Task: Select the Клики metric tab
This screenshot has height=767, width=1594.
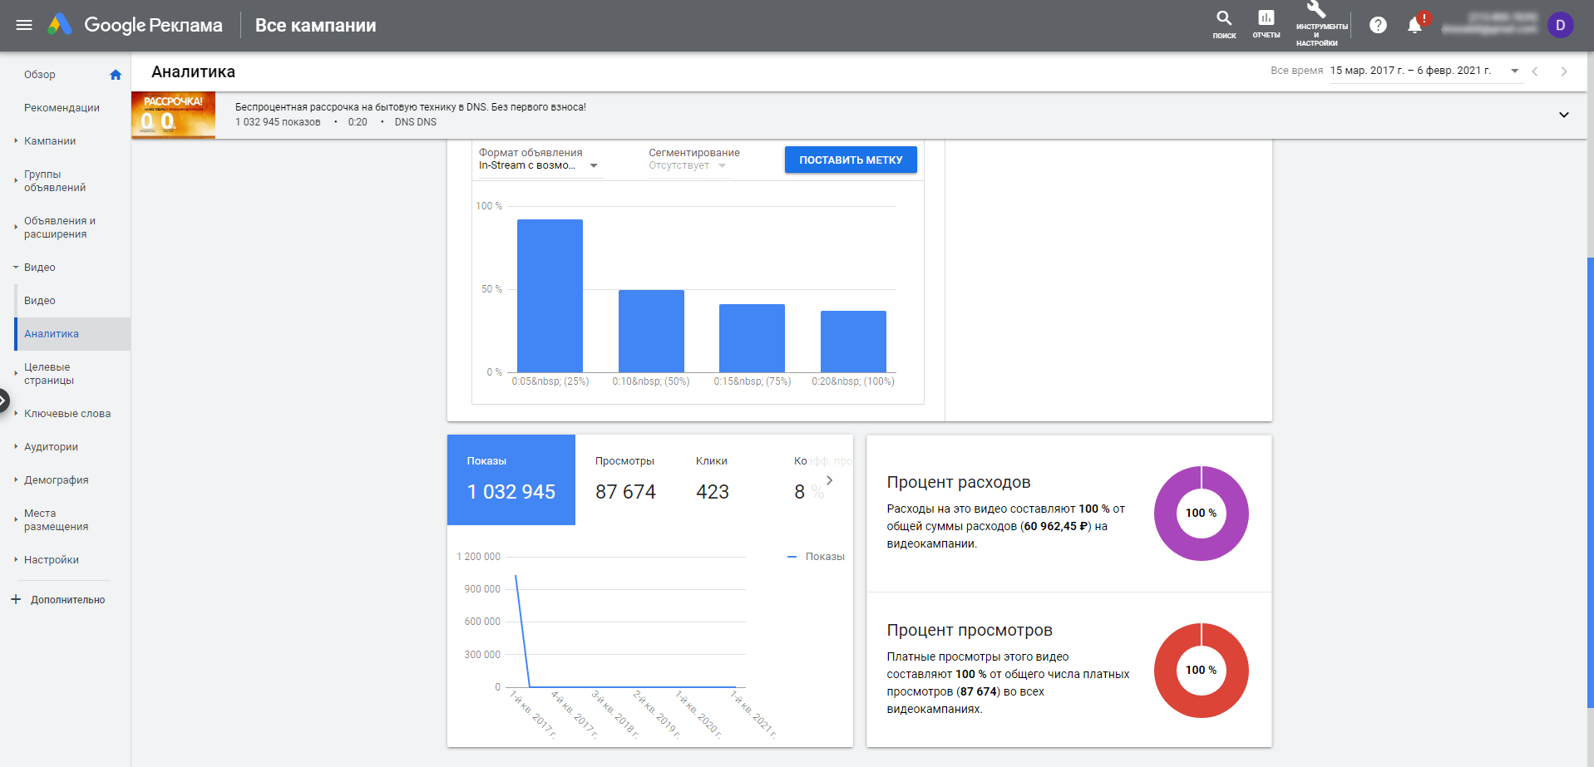Action: 713,479
